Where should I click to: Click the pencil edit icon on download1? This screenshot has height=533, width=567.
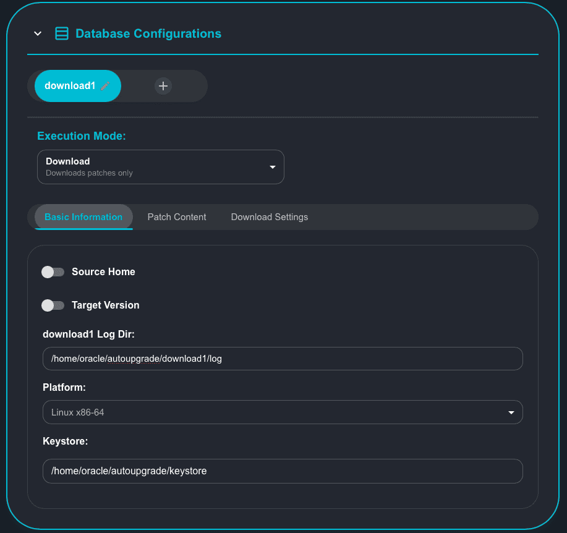coord(105,86)
